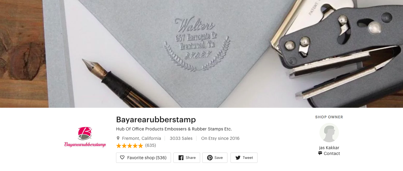This screenshot has height=171, width=403.
Task: Click the embossed envelope banner image
Action: pyautogui.click(x=201, y=54)
